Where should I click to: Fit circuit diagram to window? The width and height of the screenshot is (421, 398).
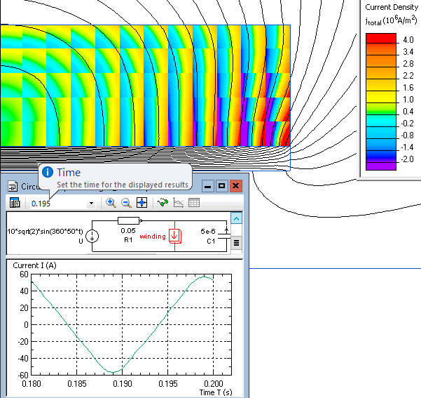[142, 203]
